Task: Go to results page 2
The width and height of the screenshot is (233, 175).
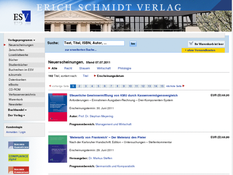Action: tap(79, 86)
